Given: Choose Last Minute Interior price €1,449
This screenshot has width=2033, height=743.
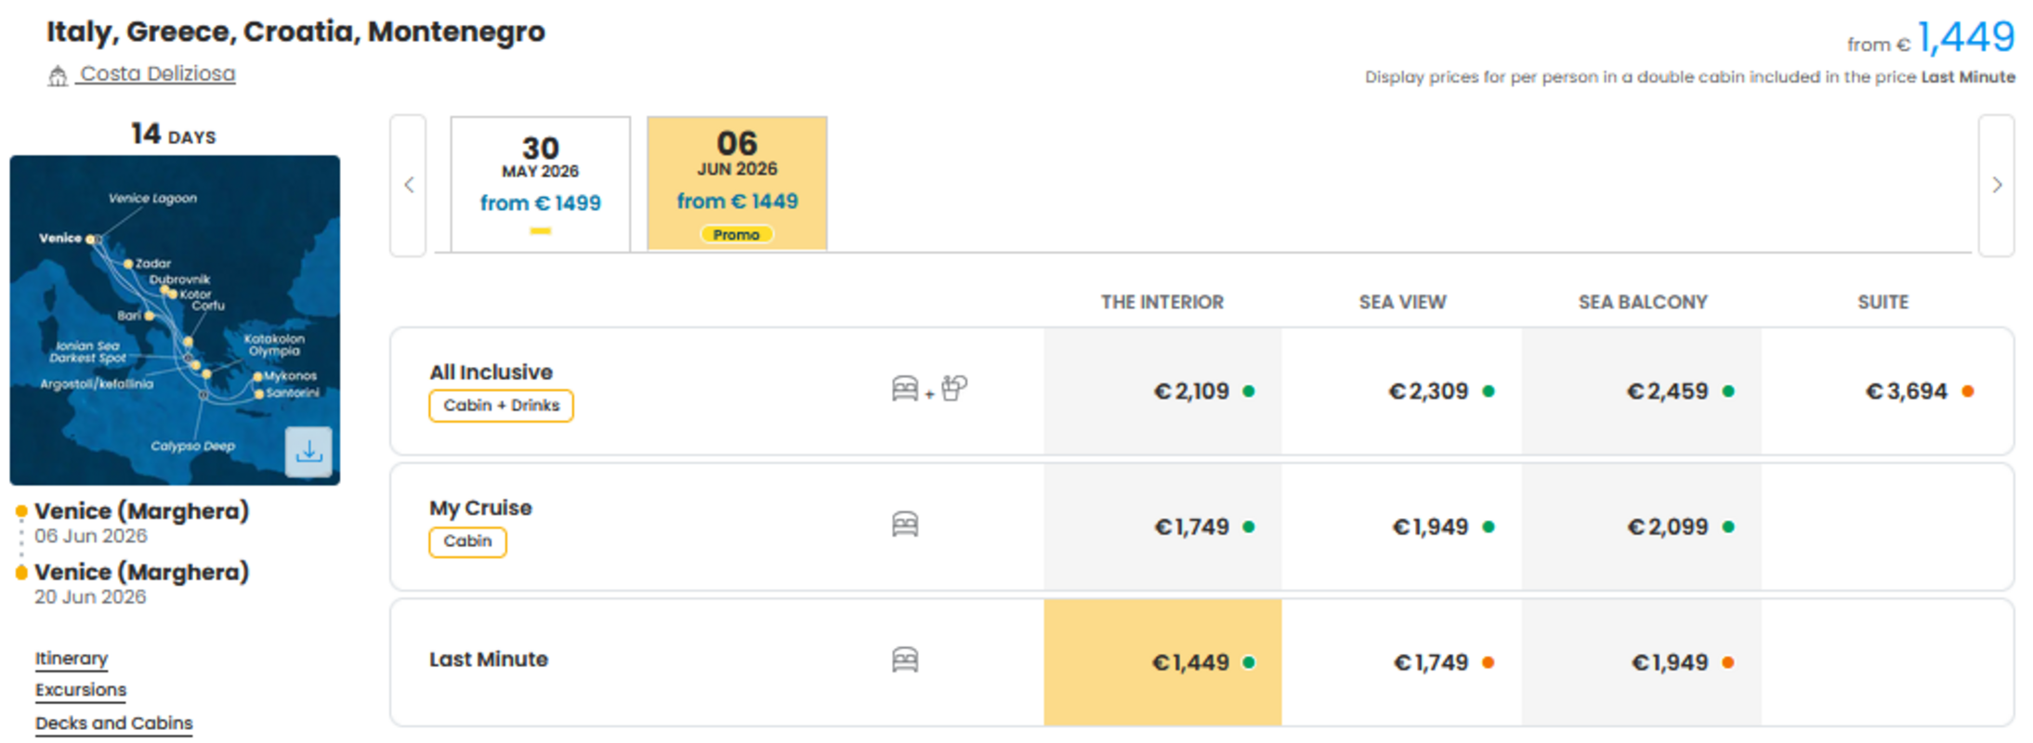Looking at the screenshot, I should (1162, 662).
